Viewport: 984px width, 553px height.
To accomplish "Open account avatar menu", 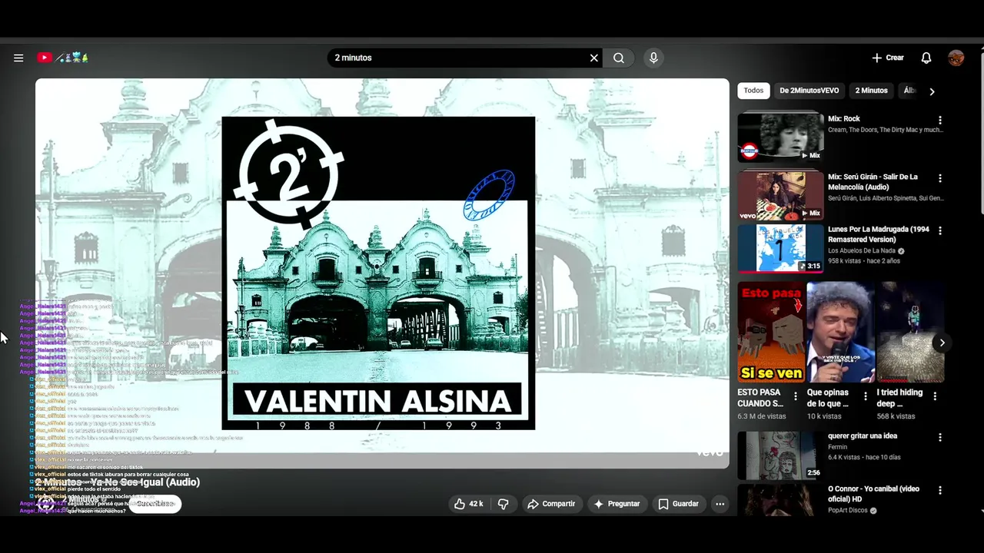I will coord(956,58).
